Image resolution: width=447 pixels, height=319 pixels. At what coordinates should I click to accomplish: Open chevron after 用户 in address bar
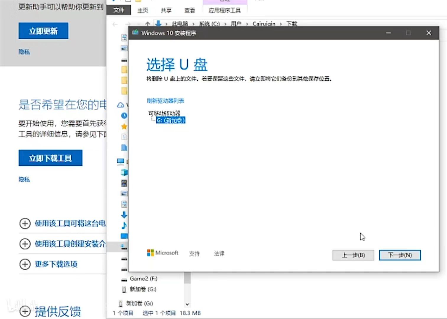coord(247,24)
